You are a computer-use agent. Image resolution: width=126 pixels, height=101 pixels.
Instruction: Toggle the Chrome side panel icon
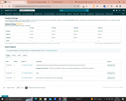point(117,6)
